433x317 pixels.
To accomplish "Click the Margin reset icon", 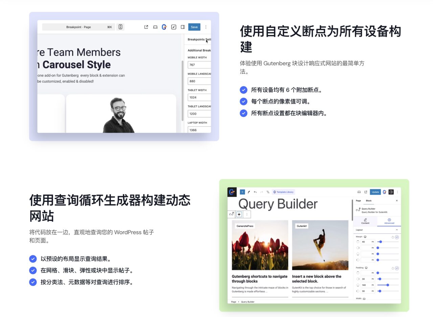I will (393, 237).
